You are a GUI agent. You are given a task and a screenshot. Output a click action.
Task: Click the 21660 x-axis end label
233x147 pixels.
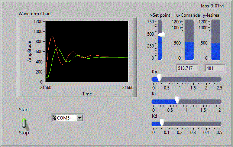pos(128,88)
